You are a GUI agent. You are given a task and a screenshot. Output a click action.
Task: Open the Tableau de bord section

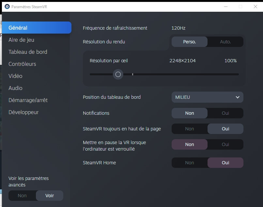pos(28,52)
